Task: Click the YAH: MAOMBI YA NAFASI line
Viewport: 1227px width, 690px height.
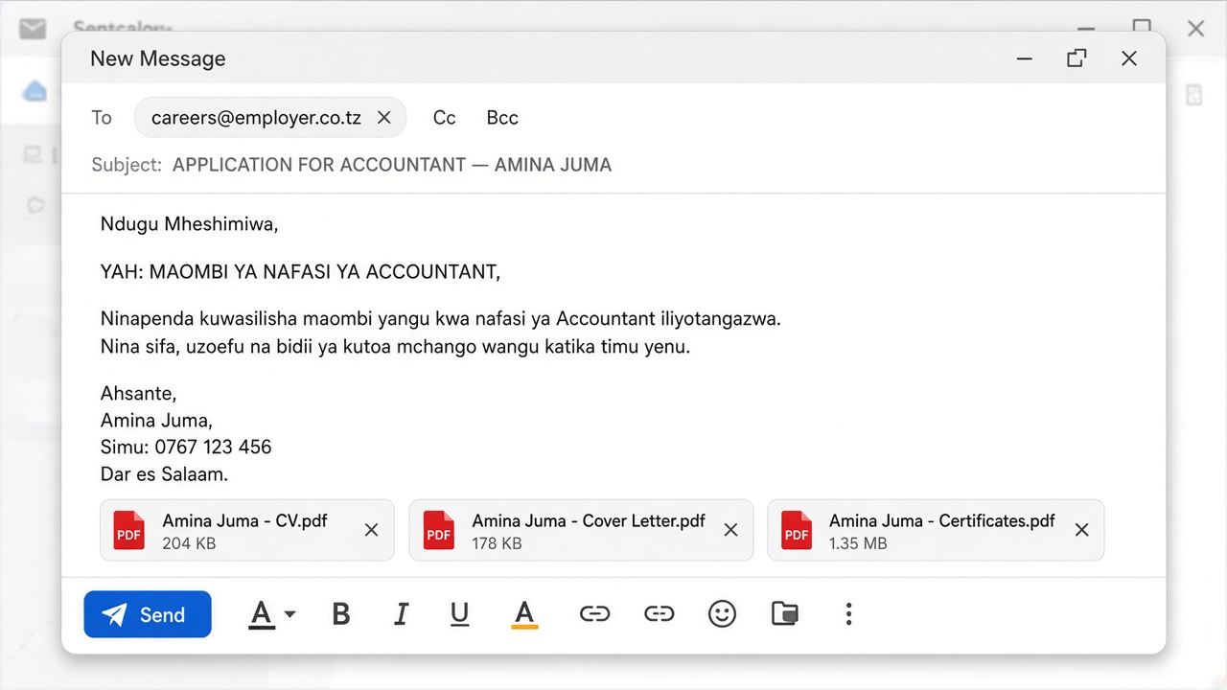Action: click(300, 272)
